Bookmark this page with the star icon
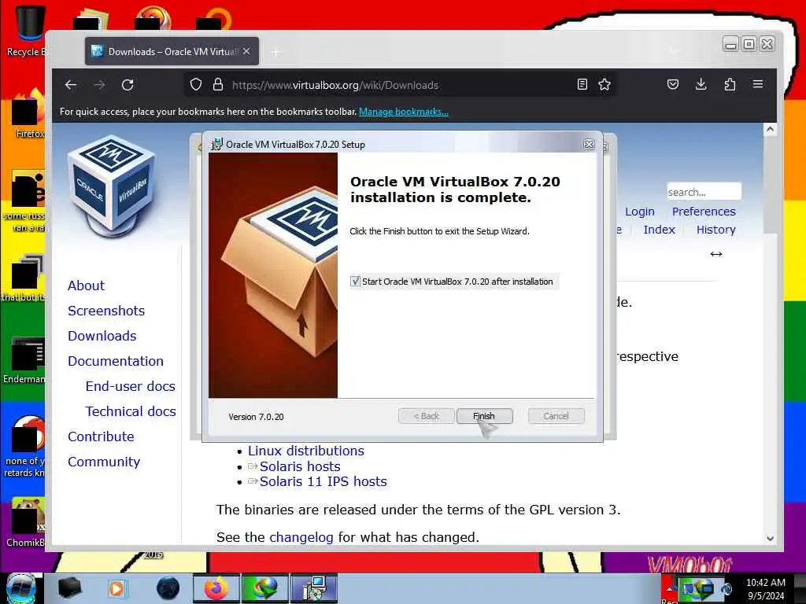This screenshot has height=604, width=806. (x=604, y=84)
